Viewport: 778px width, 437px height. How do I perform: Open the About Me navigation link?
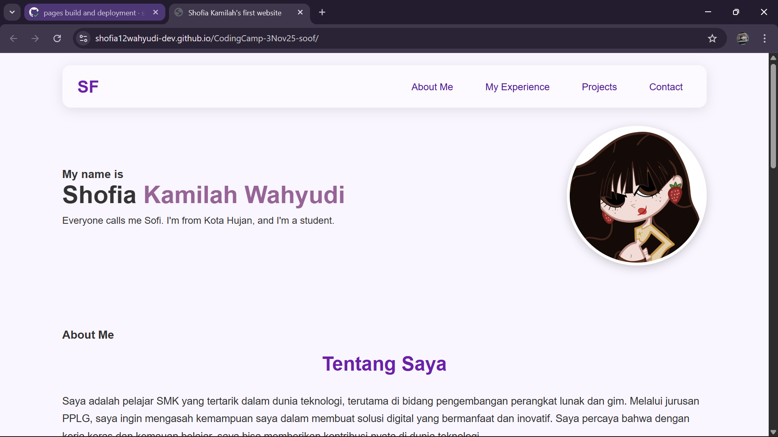coord(432,87)
